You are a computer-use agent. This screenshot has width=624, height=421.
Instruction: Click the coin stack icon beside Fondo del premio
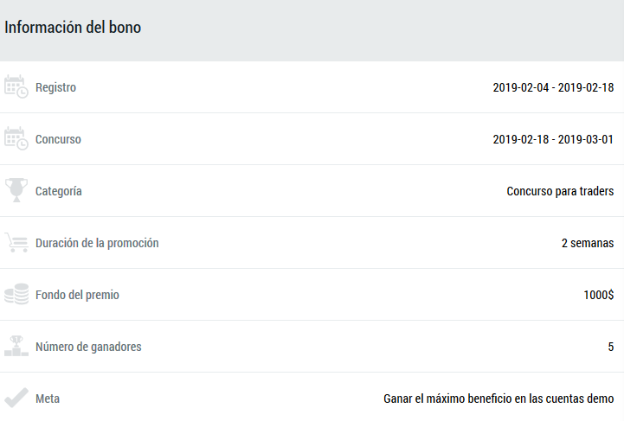[x=16, y=294]
